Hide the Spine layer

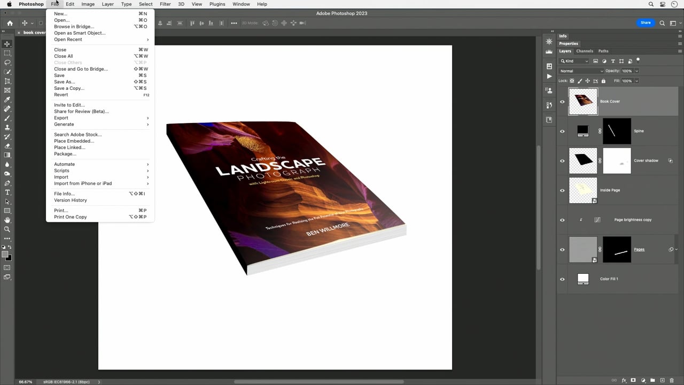[x=562, y=131]
